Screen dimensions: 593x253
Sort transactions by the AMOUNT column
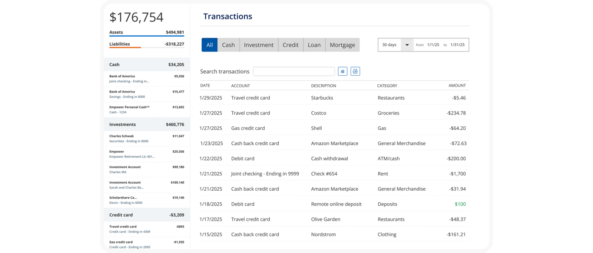(x=457, y=86)
